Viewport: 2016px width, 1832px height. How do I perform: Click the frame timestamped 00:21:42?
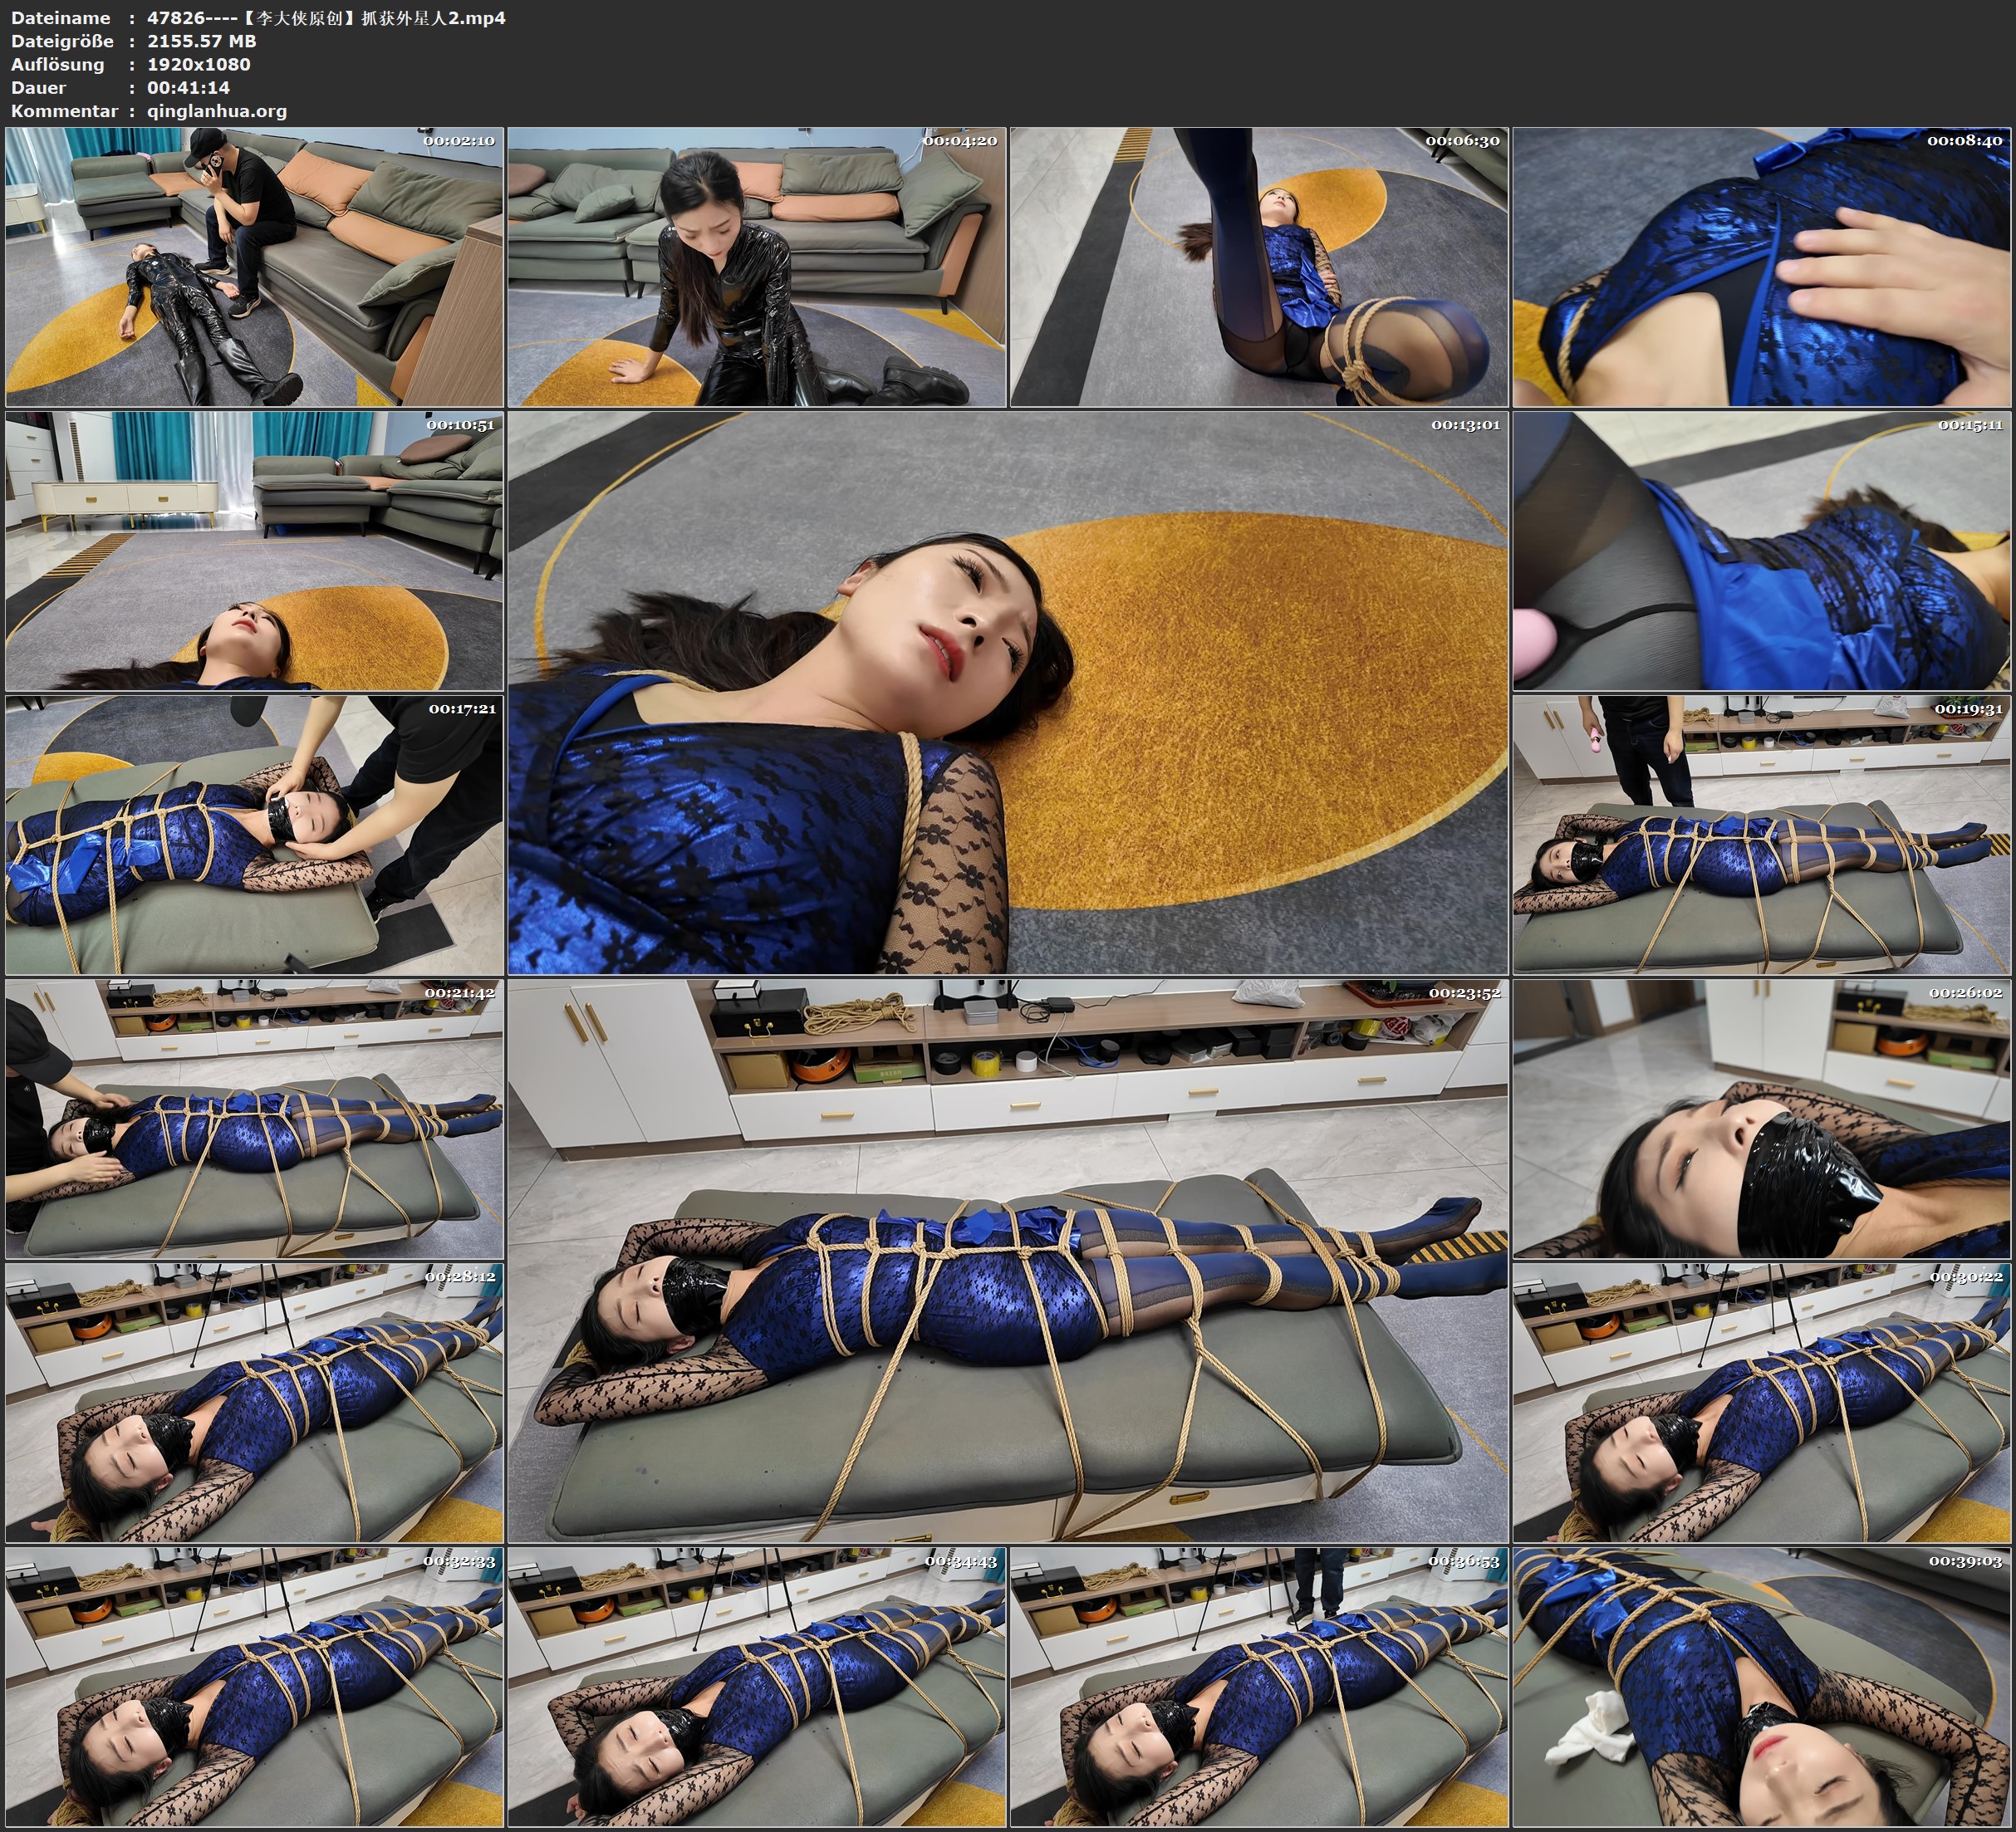click(x=254, y=1119)
